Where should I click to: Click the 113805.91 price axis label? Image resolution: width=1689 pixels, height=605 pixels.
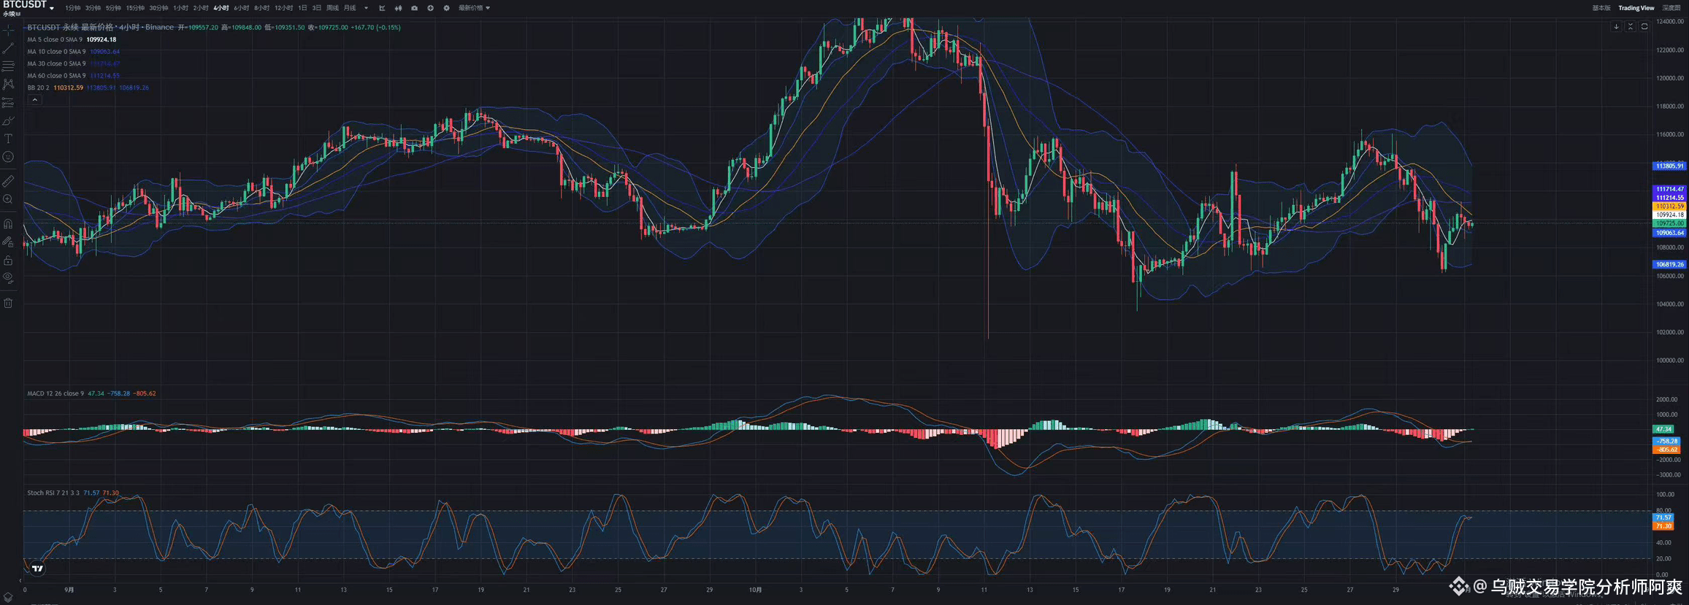tap(1669, 166)
